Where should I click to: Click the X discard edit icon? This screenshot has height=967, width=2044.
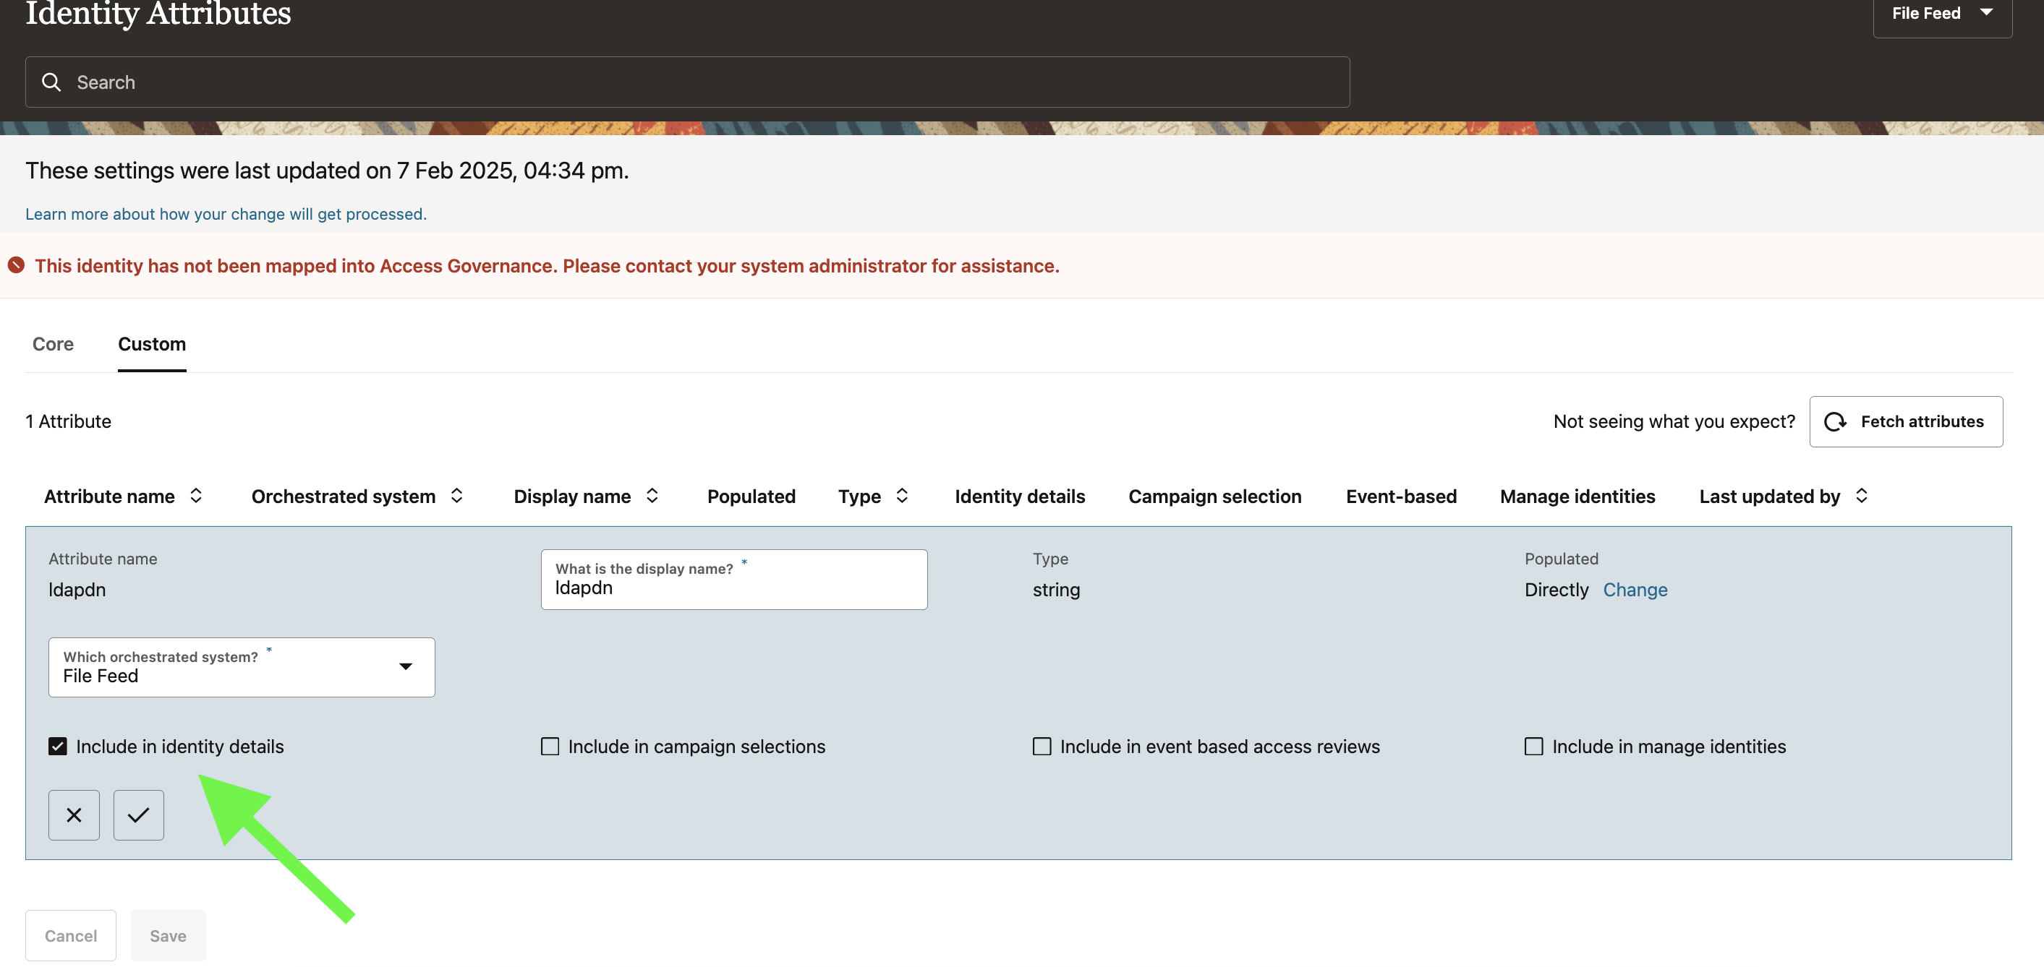[74, 815]
